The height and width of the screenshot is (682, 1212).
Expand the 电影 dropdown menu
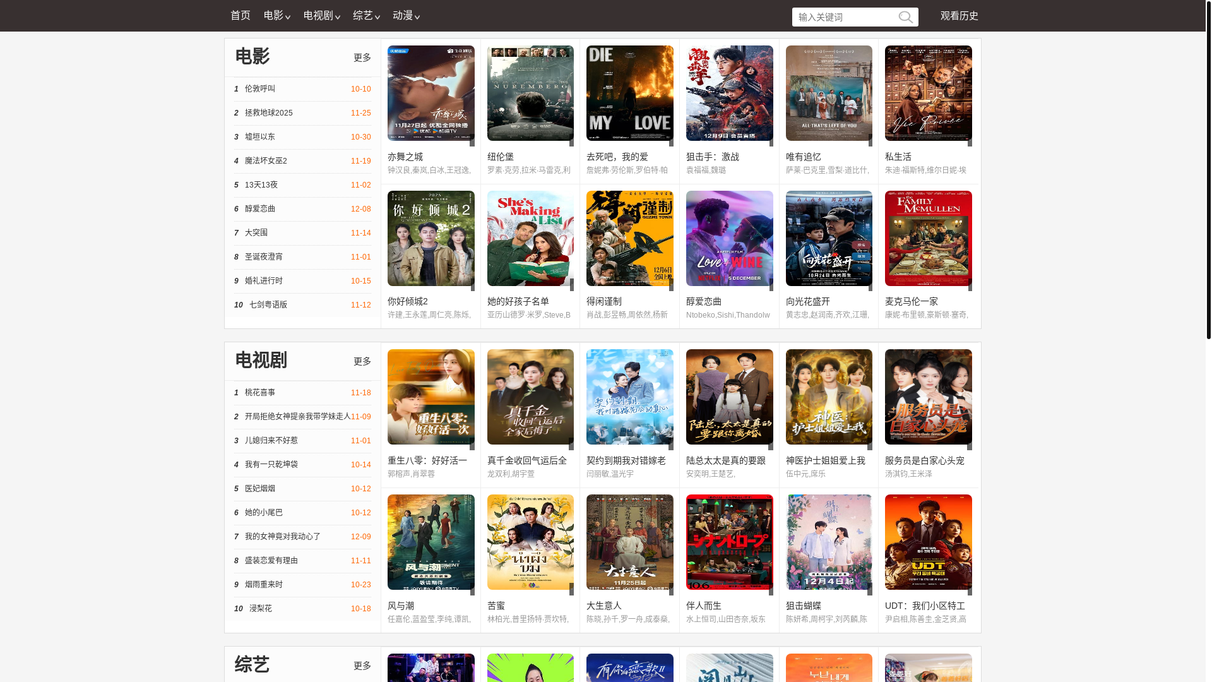click(276, 16)
